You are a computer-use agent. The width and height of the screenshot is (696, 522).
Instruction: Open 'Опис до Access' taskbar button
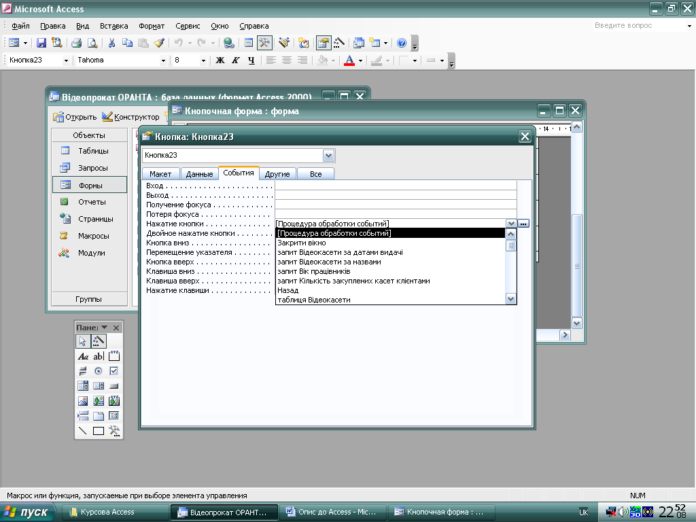click(x=332, y=512)
